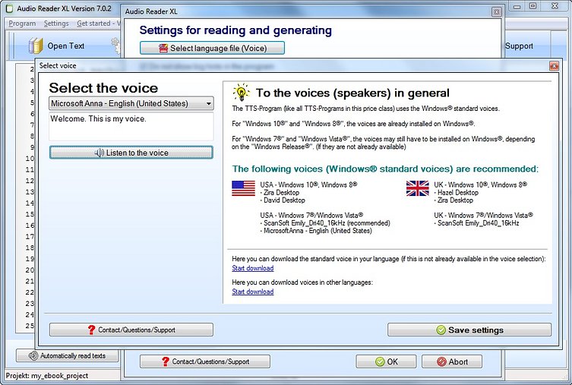Click the Open Text toolbar button
The height and width of the screenshot is (385, 572).
pos(57,46)
